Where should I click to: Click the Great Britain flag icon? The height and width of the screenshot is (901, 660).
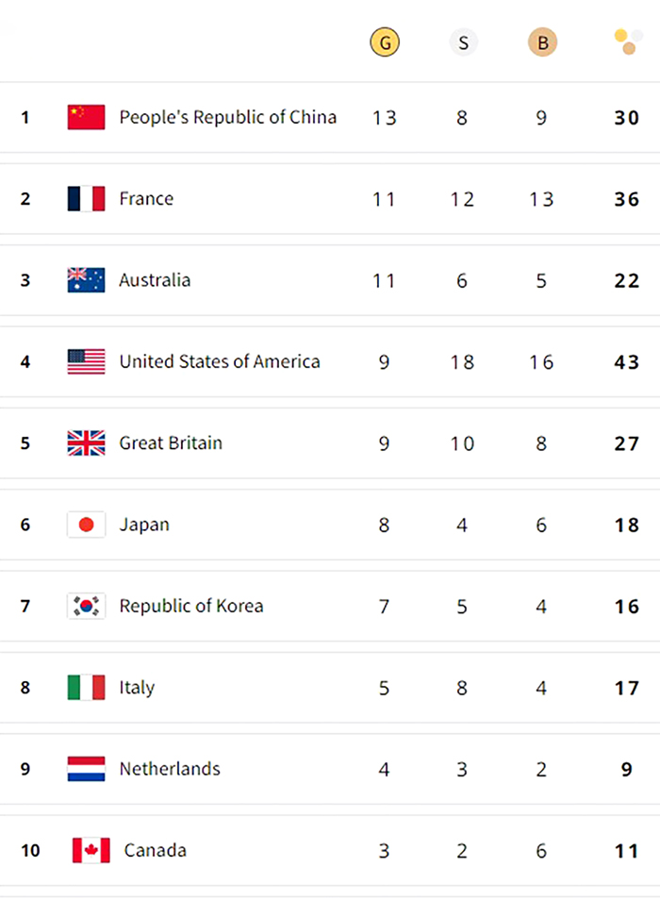pos(86,442)
